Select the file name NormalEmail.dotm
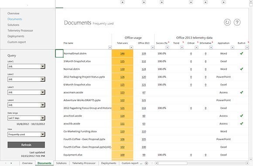 [75, 53]
